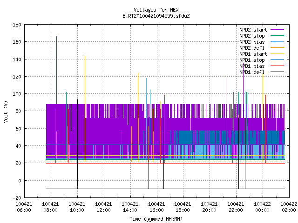Click the 'NPD1 bias' legend label

pyautogui.click(x=252, y=66)
